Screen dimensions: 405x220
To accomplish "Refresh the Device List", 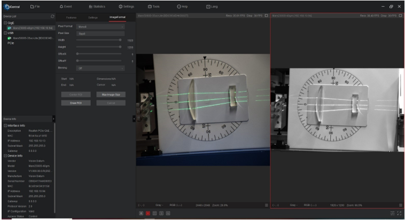I will (52, 18).
